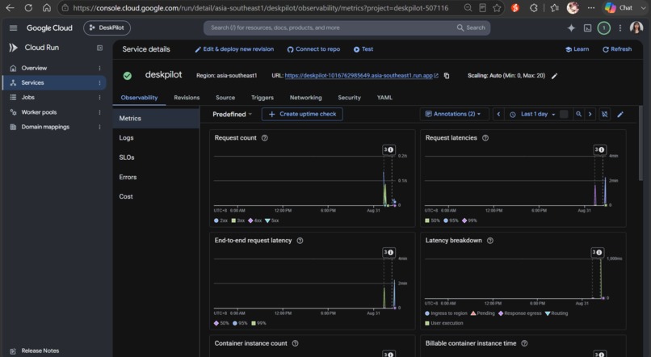Open the browser home page icon

pos(47,7)
